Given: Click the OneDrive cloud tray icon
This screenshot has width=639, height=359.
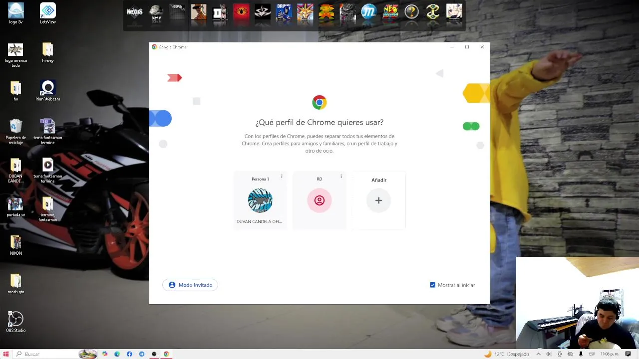Looking at the screenshot, I should (570, 354).
